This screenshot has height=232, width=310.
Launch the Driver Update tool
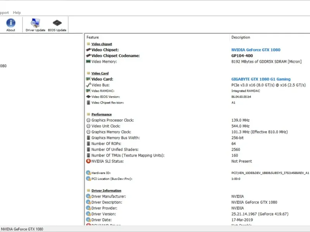pos(35,25)
